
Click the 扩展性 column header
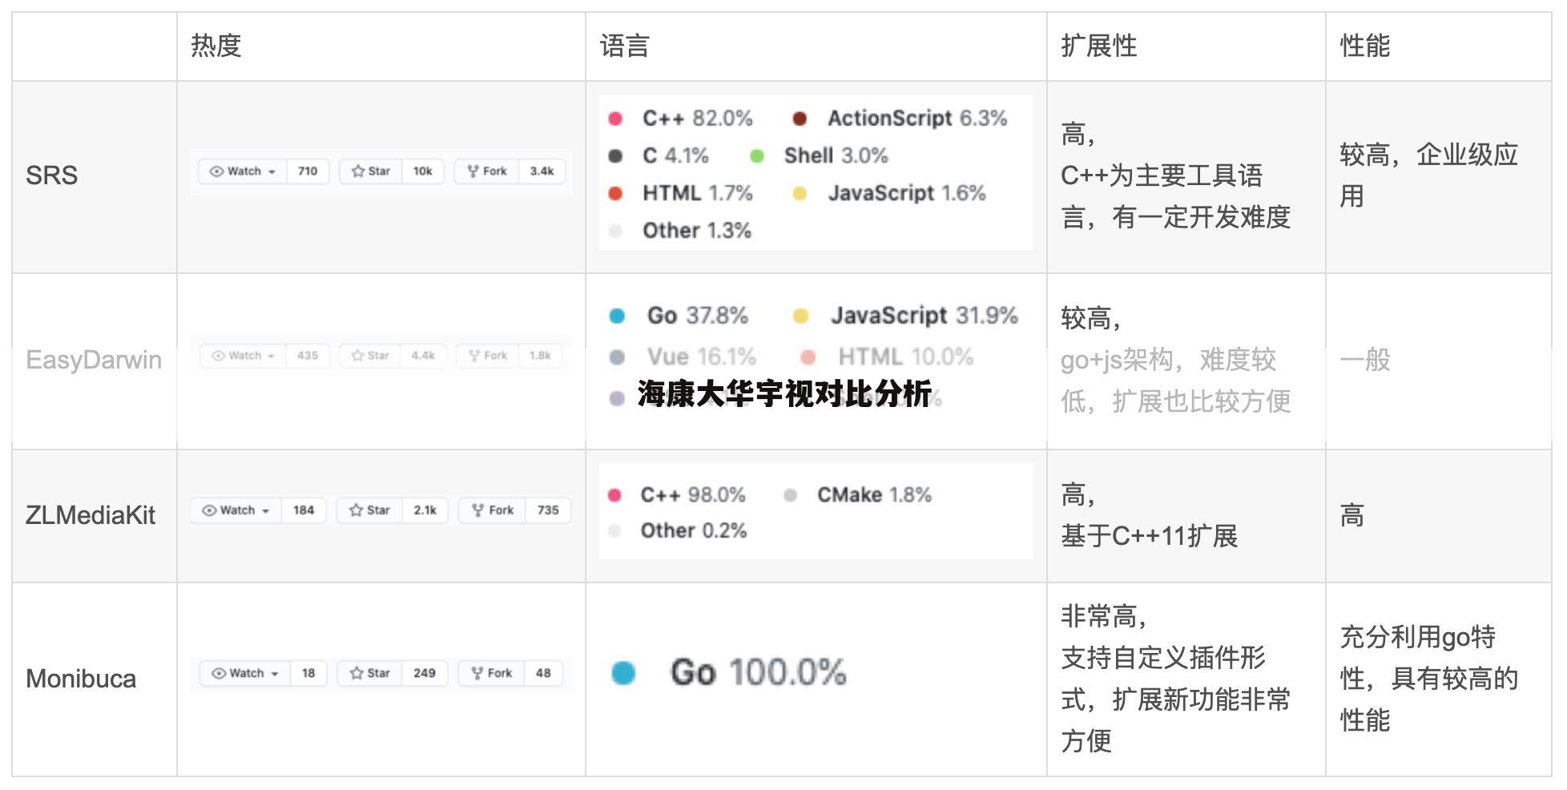(1099, 46)
